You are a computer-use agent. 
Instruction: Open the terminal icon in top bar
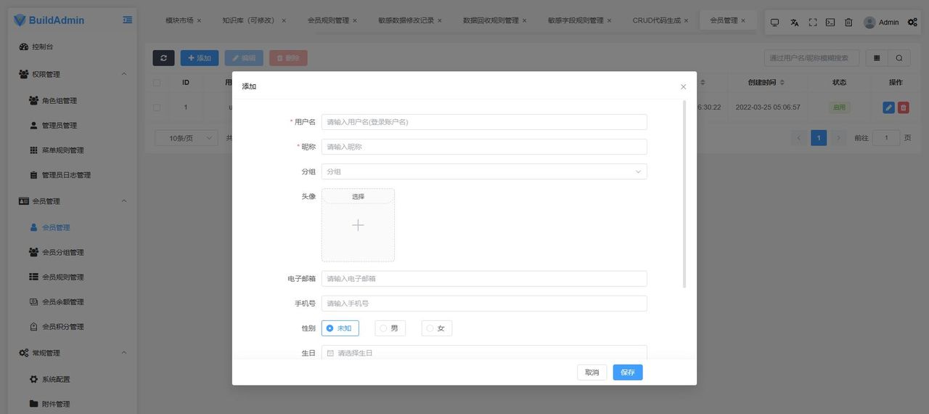point(830,23)
